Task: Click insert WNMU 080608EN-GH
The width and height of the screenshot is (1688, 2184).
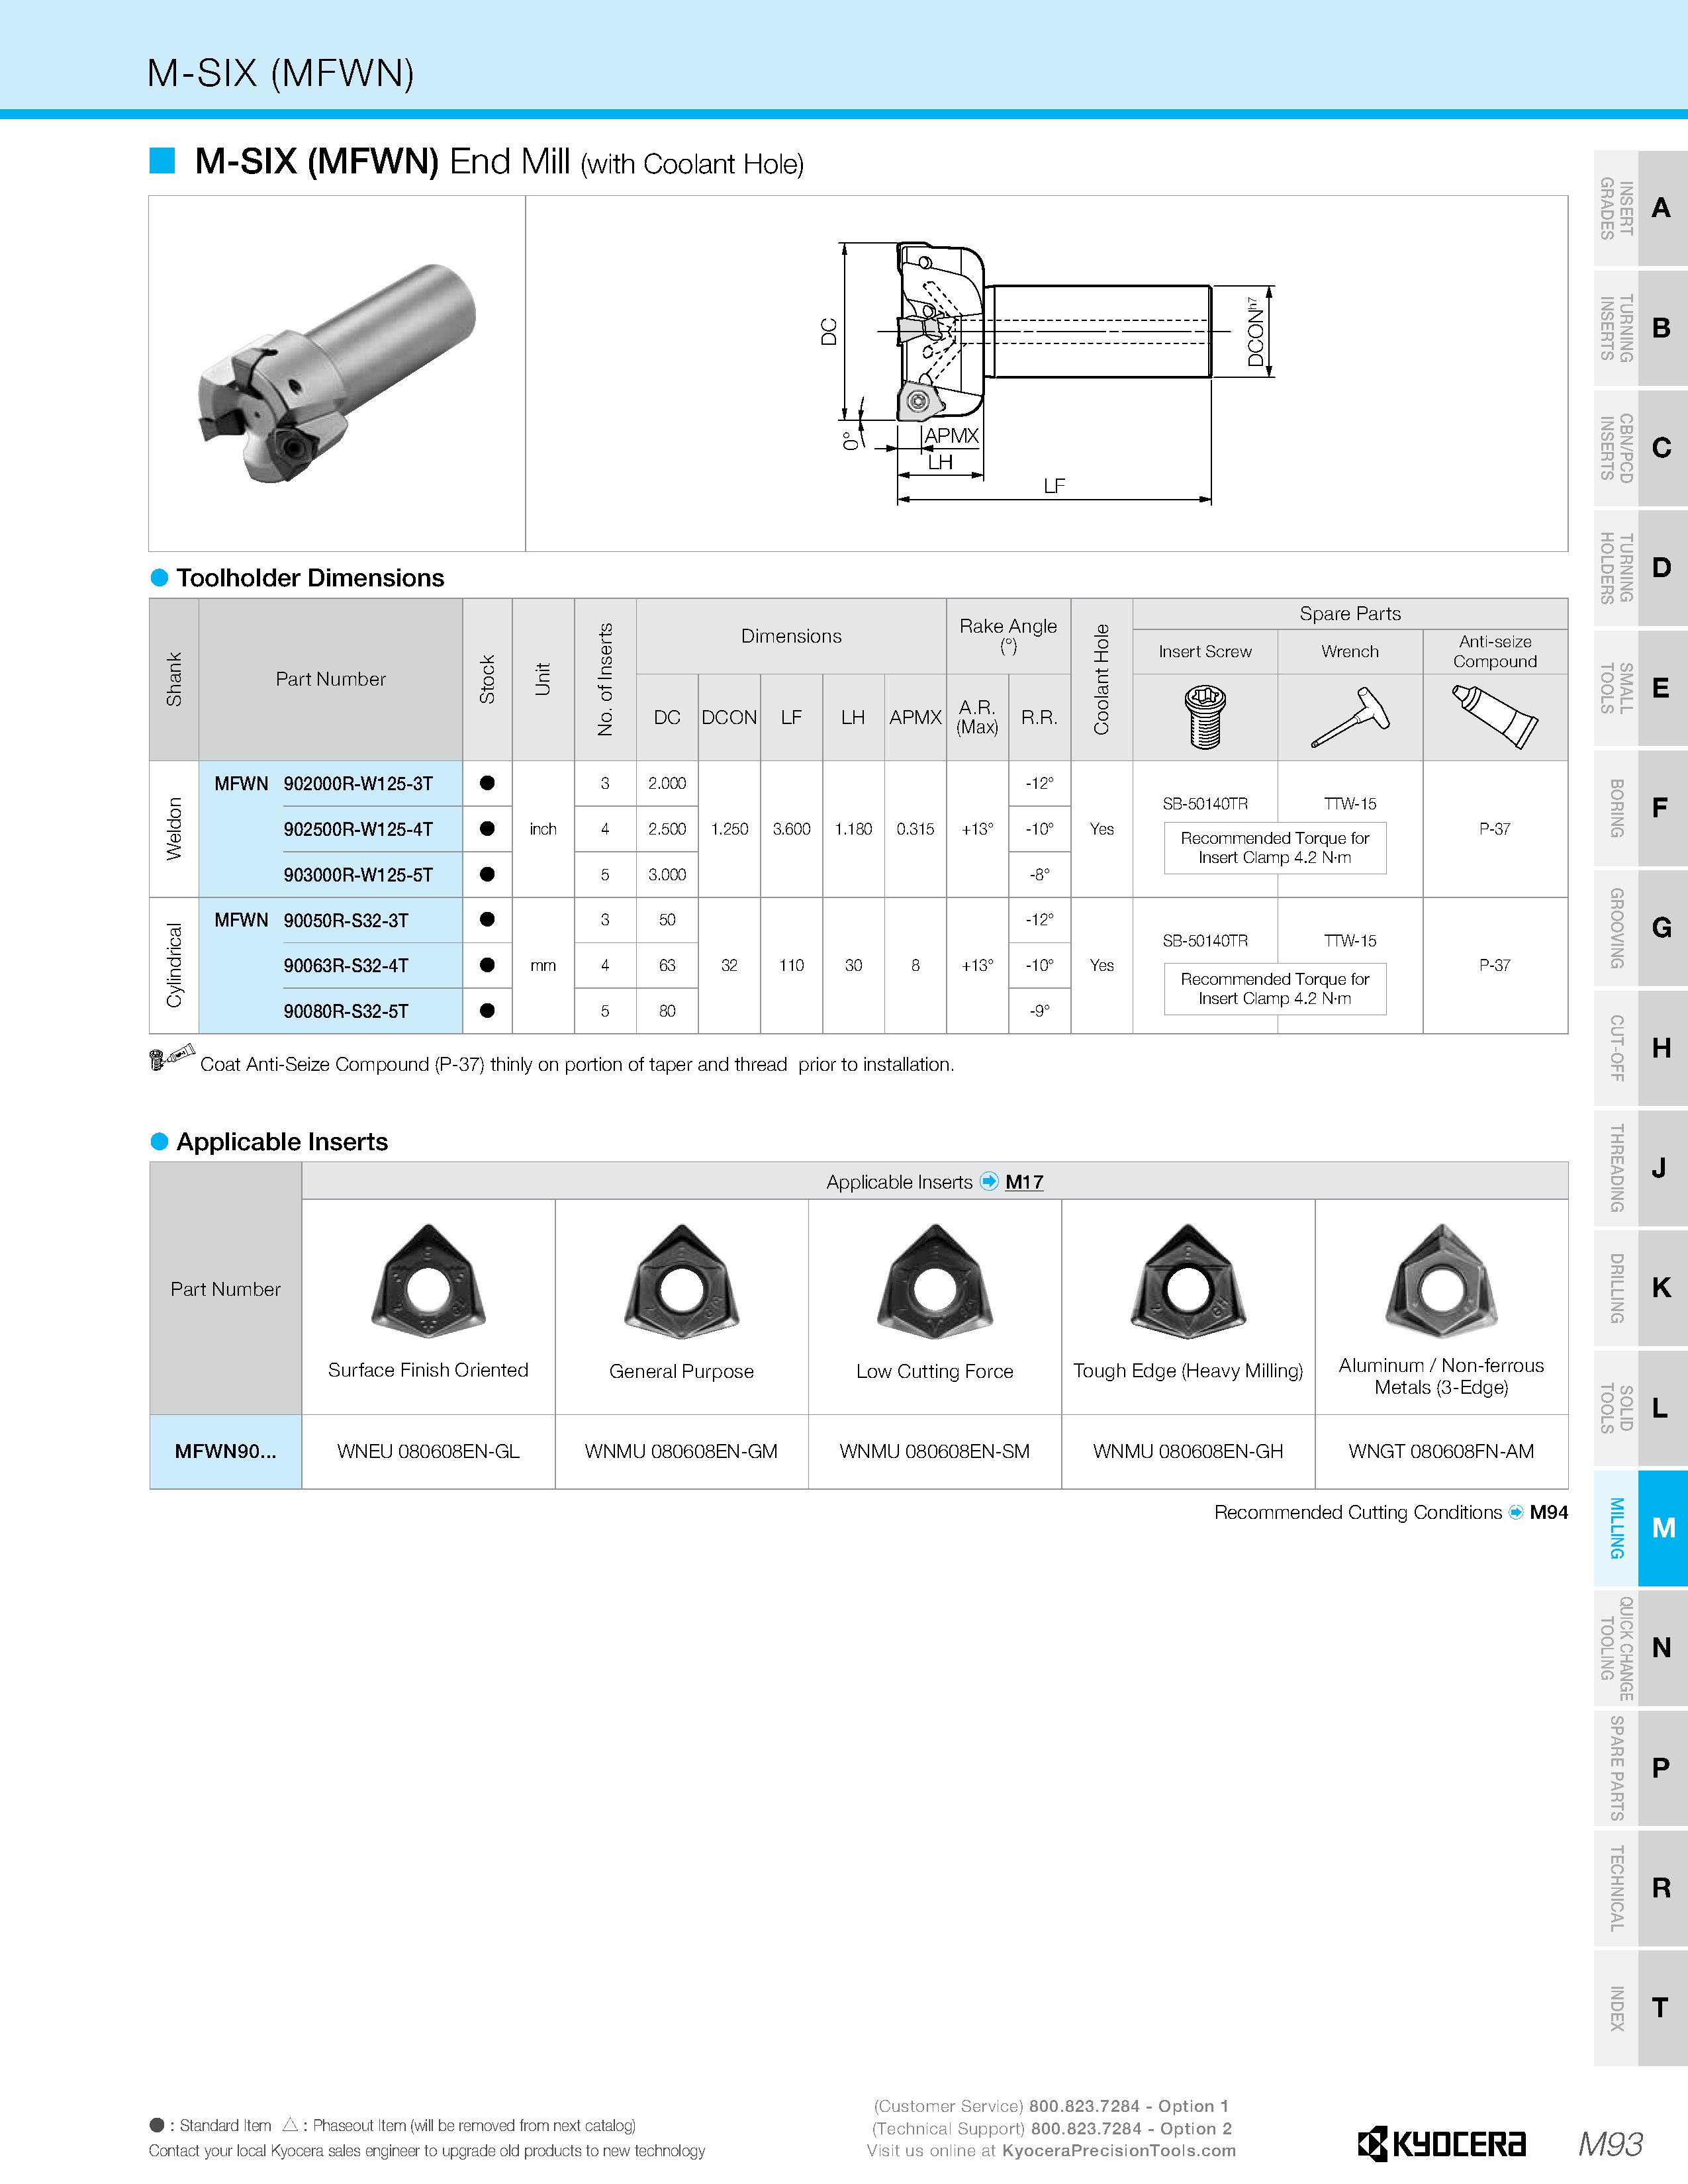Action: click(x=1188, y=1451)
